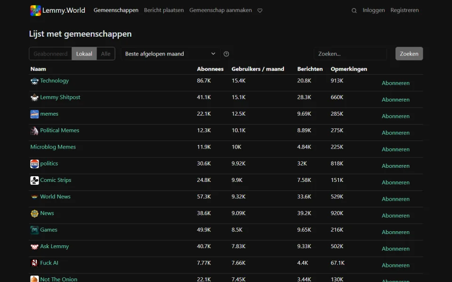Open the sort help question-mark icon
Viewport: 452px width, 282px height.
point(226,54)
